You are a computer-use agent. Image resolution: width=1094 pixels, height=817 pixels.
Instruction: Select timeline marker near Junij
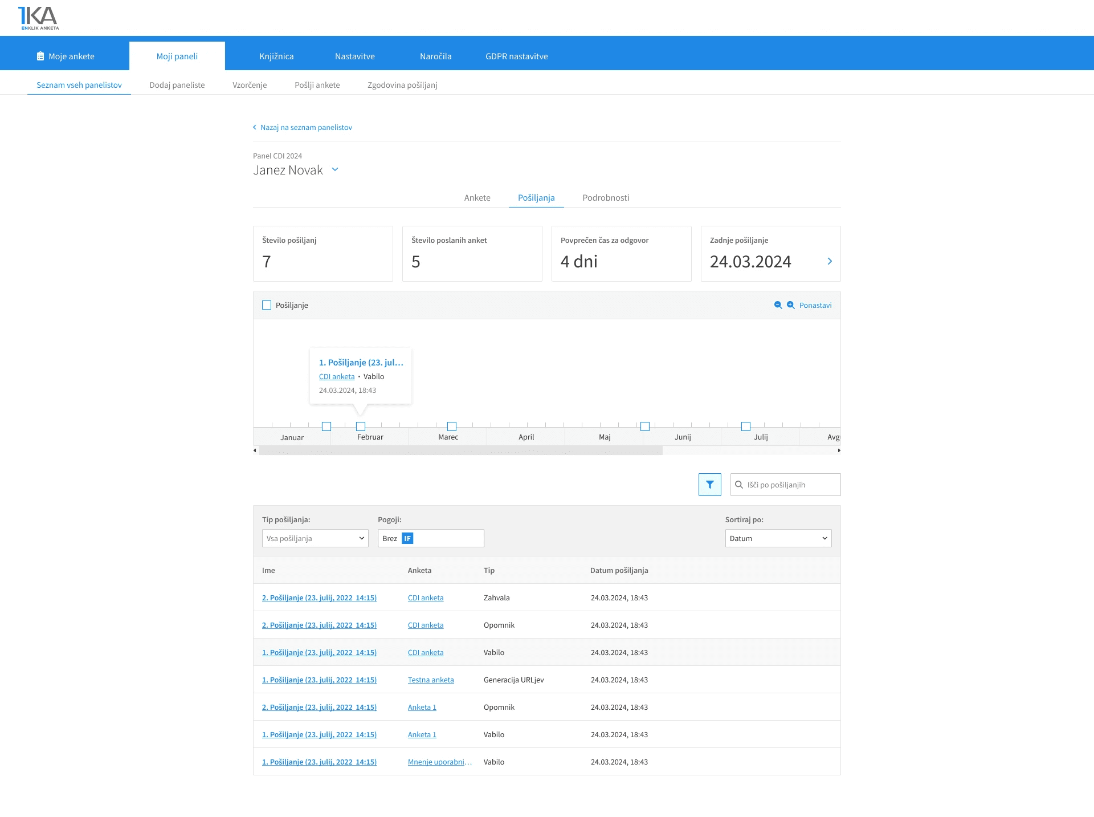(645, 426)
